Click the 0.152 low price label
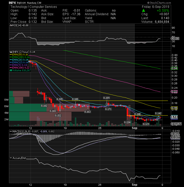 (58, 116)
